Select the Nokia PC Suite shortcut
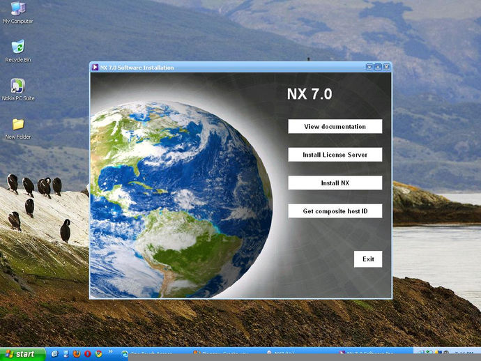Screen dimensions: 481x361 (18, 90)
